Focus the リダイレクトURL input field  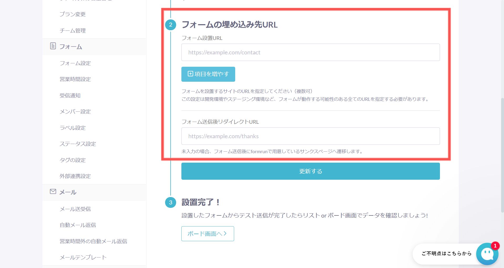pos(310,136)
